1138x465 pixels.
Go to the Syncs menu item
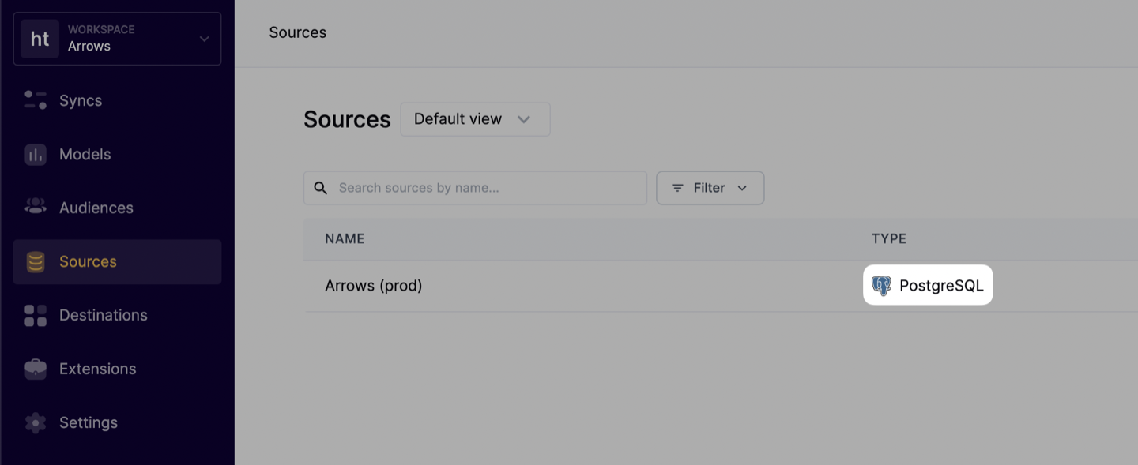pos(117,100)
